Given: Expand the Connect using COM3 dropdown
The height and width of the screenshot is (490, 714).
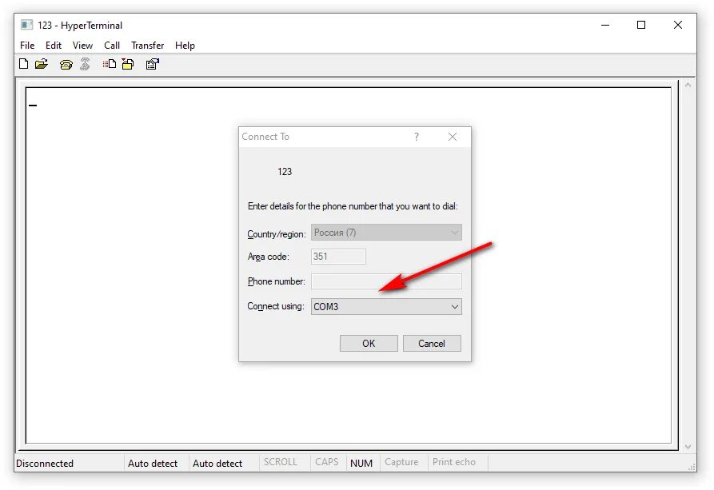Looking at the screenshot, I should pyautogui.click(x=386, y=306).
